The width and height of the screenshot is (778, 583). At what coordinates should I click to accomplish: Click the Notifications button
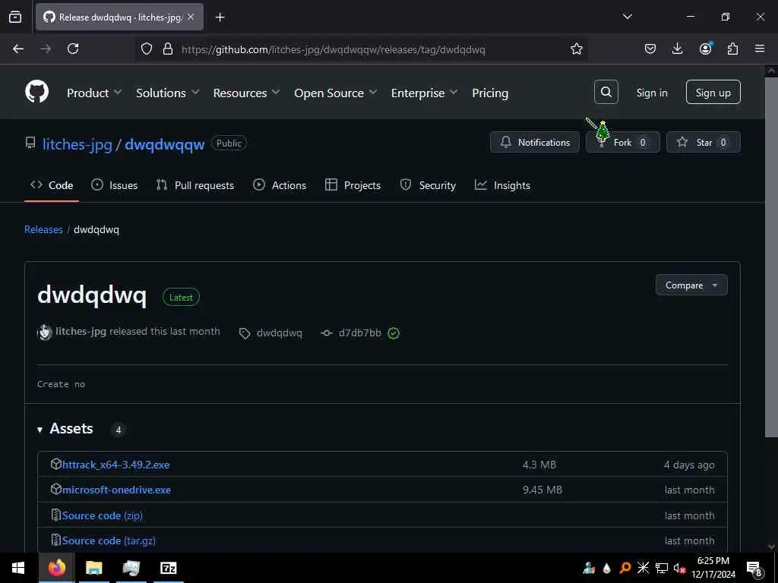(x=534, y=142)
